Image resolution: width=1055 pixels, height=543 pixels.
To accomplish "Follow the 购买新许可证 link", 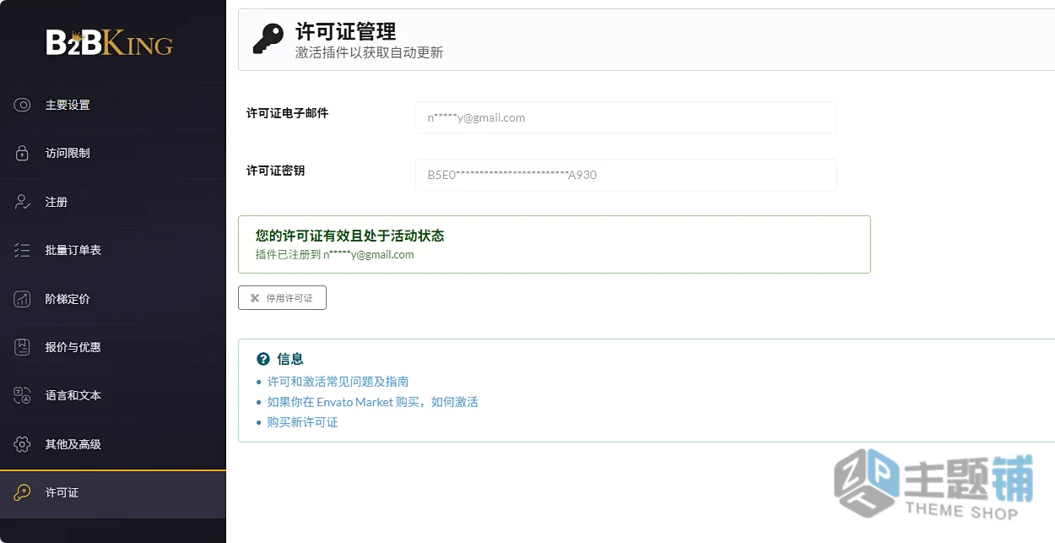I will [x=303, y=422].
